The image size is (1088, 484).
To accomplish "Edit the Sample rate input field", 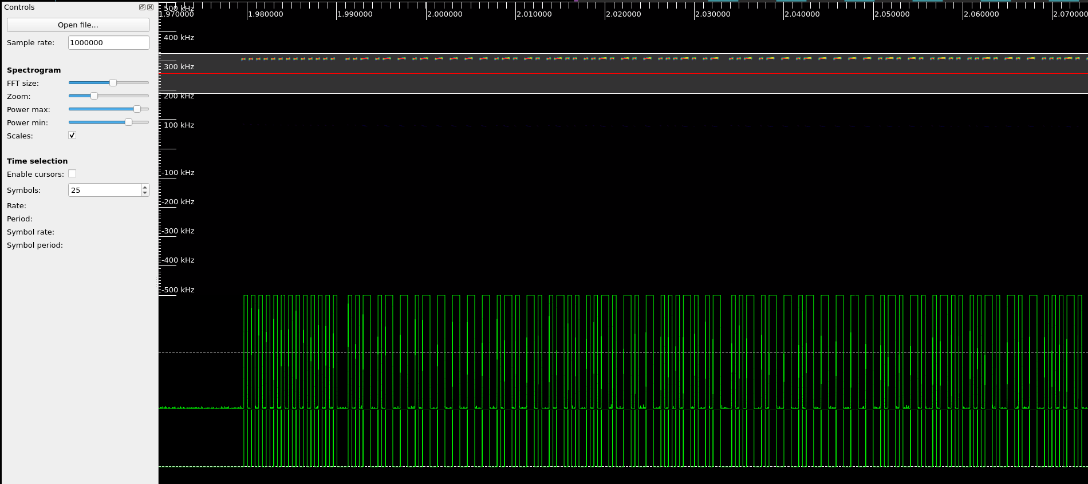I will click(x=109, y=43).
